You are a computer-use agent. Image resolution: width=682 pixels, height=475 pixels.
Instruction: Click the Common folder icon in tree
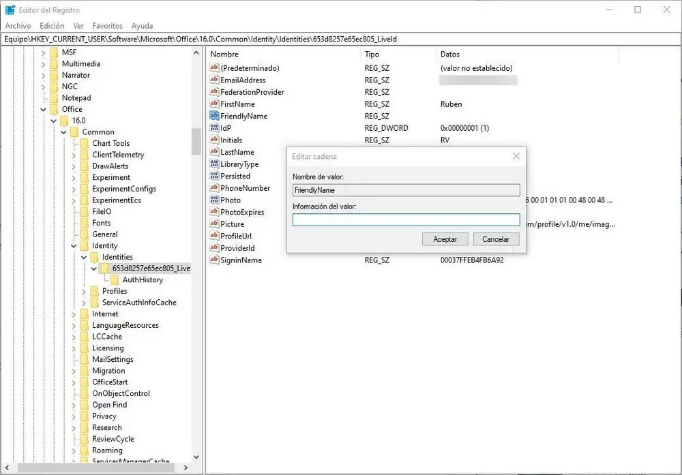pyautogui.click(x=74, y=132)
